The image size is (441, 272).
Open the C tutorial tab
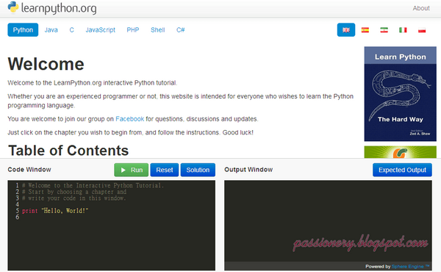click(72, 30)
